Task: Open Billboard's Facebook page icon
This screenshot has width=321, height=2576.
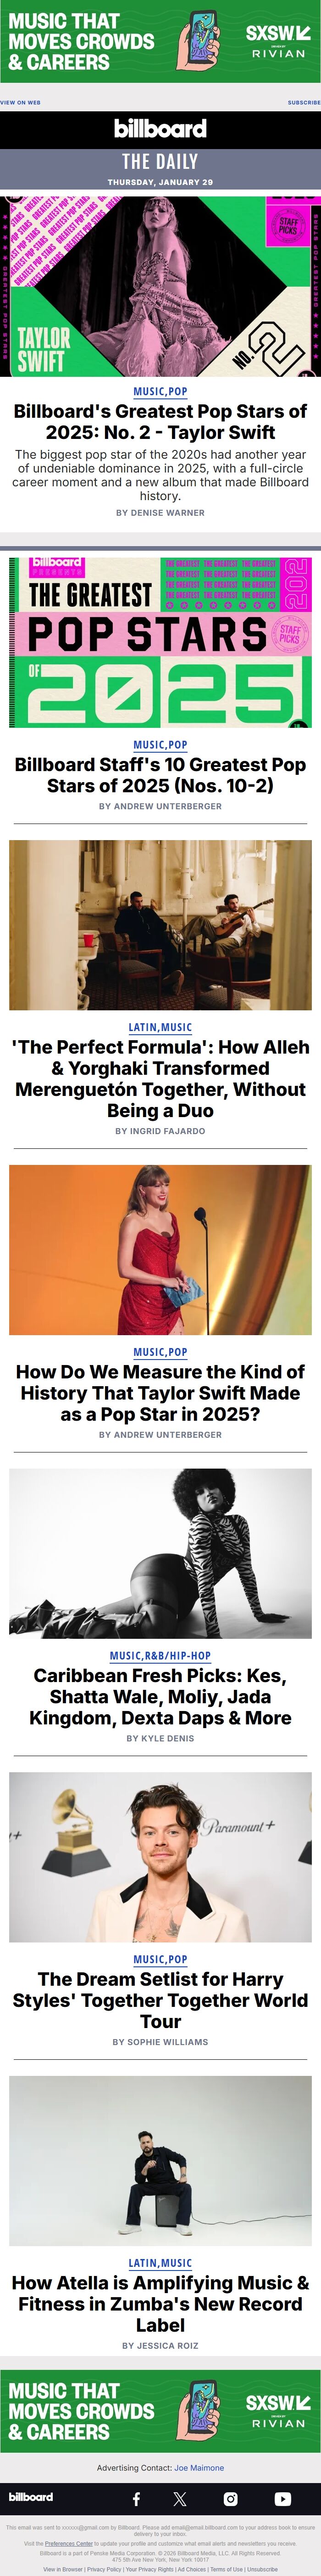Action: point(137,2498)
